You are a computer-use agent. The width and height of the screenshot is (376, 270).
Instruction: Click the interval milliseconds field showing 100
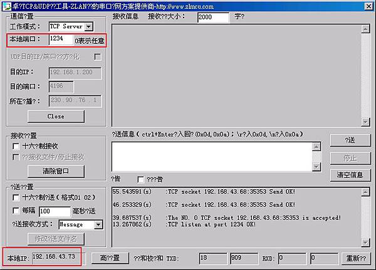[55, 212]
